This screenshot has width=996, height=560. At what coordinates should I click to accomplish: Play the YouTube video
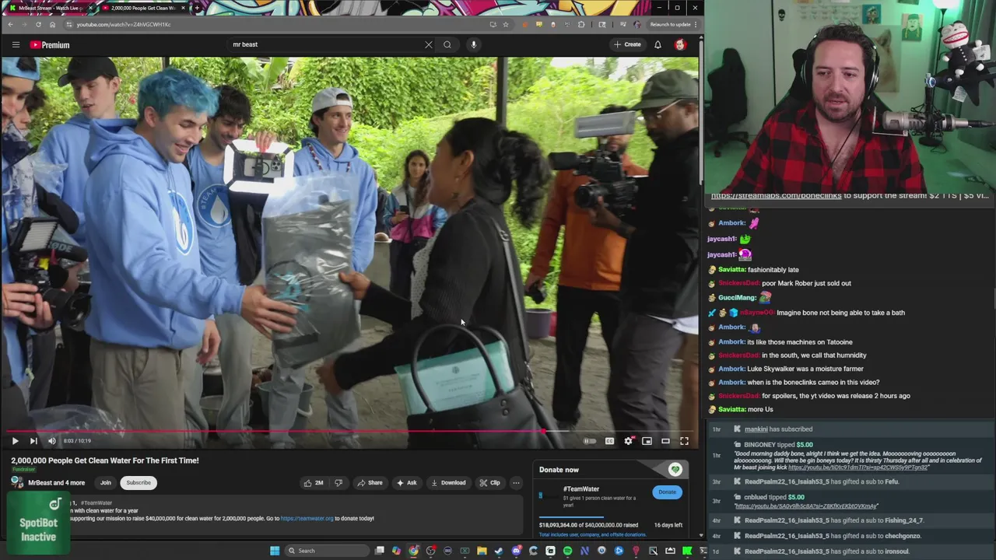pyautogui.click(x=15, y=441)
